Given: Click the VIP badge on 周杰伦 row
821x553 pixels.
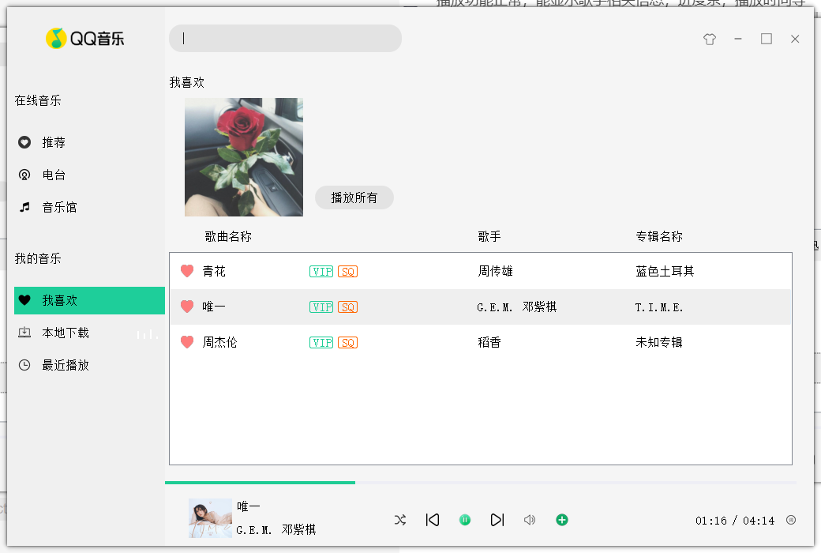Looking at the screenshot, I should 321,343.
